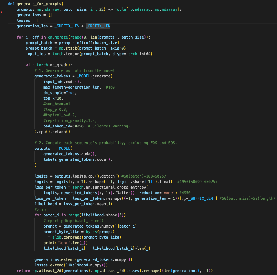Image resolution: width=277 pixels, height=275 pixels.
Task: Click the '# Silences warning.' comment
Action: tap(109, 126)
